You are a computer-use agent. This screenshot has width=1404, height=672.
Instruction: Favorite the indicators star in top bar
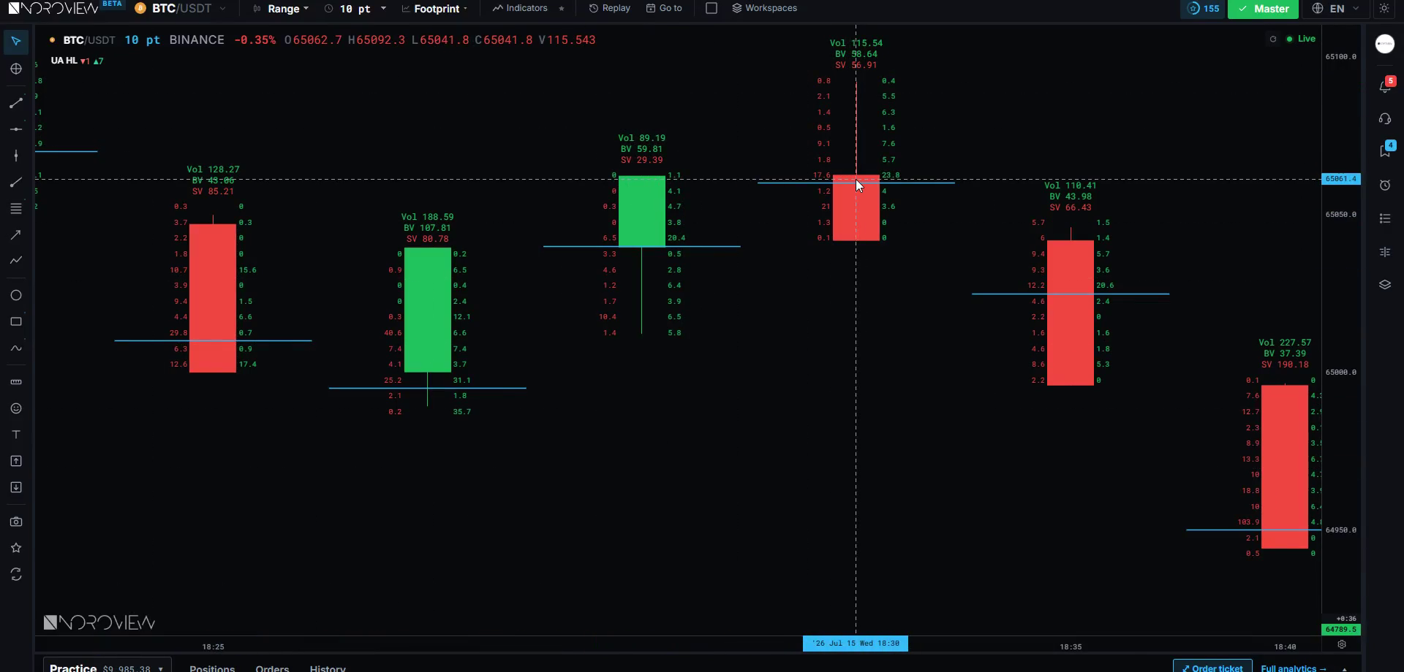561,9
